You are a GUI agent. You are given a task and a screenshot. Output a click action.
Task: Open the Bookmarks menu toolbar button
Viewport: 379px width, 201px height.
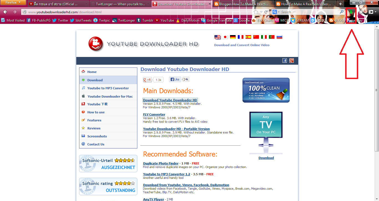click(x=372, y=12)
